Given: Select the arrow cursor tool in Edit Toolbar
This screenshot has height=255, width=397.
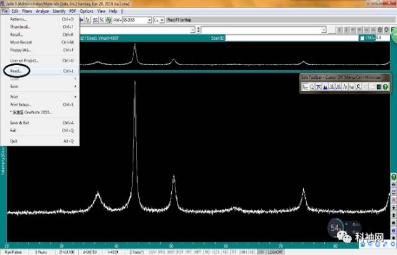Looking at the screenshot, I should [x=305, y=87].
